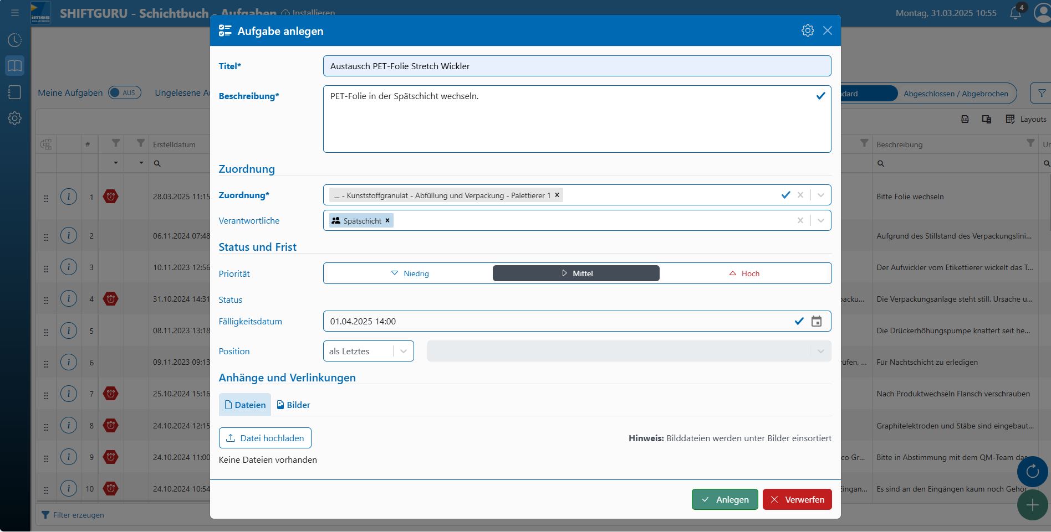Screen dimensions: 1051x532
Task: Click the Anlegen button
Action: (725, 499)
